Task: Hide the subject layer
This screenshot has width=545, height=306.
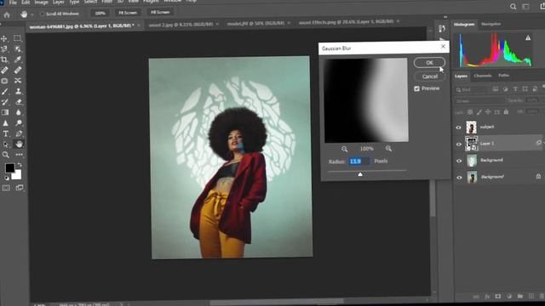Action: [x=458, y=127]
